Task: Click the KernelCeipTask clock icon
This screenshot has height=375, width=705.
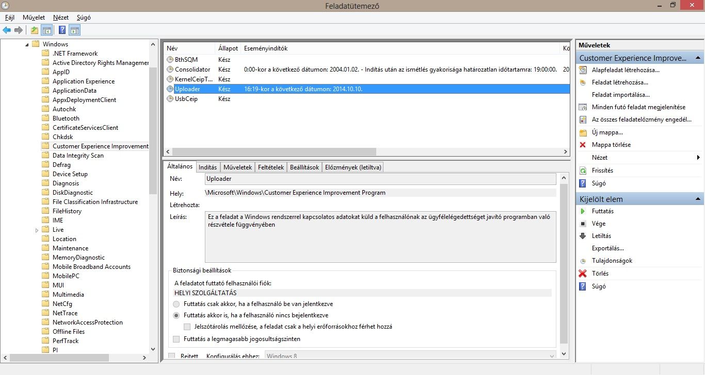Action: 170,79
